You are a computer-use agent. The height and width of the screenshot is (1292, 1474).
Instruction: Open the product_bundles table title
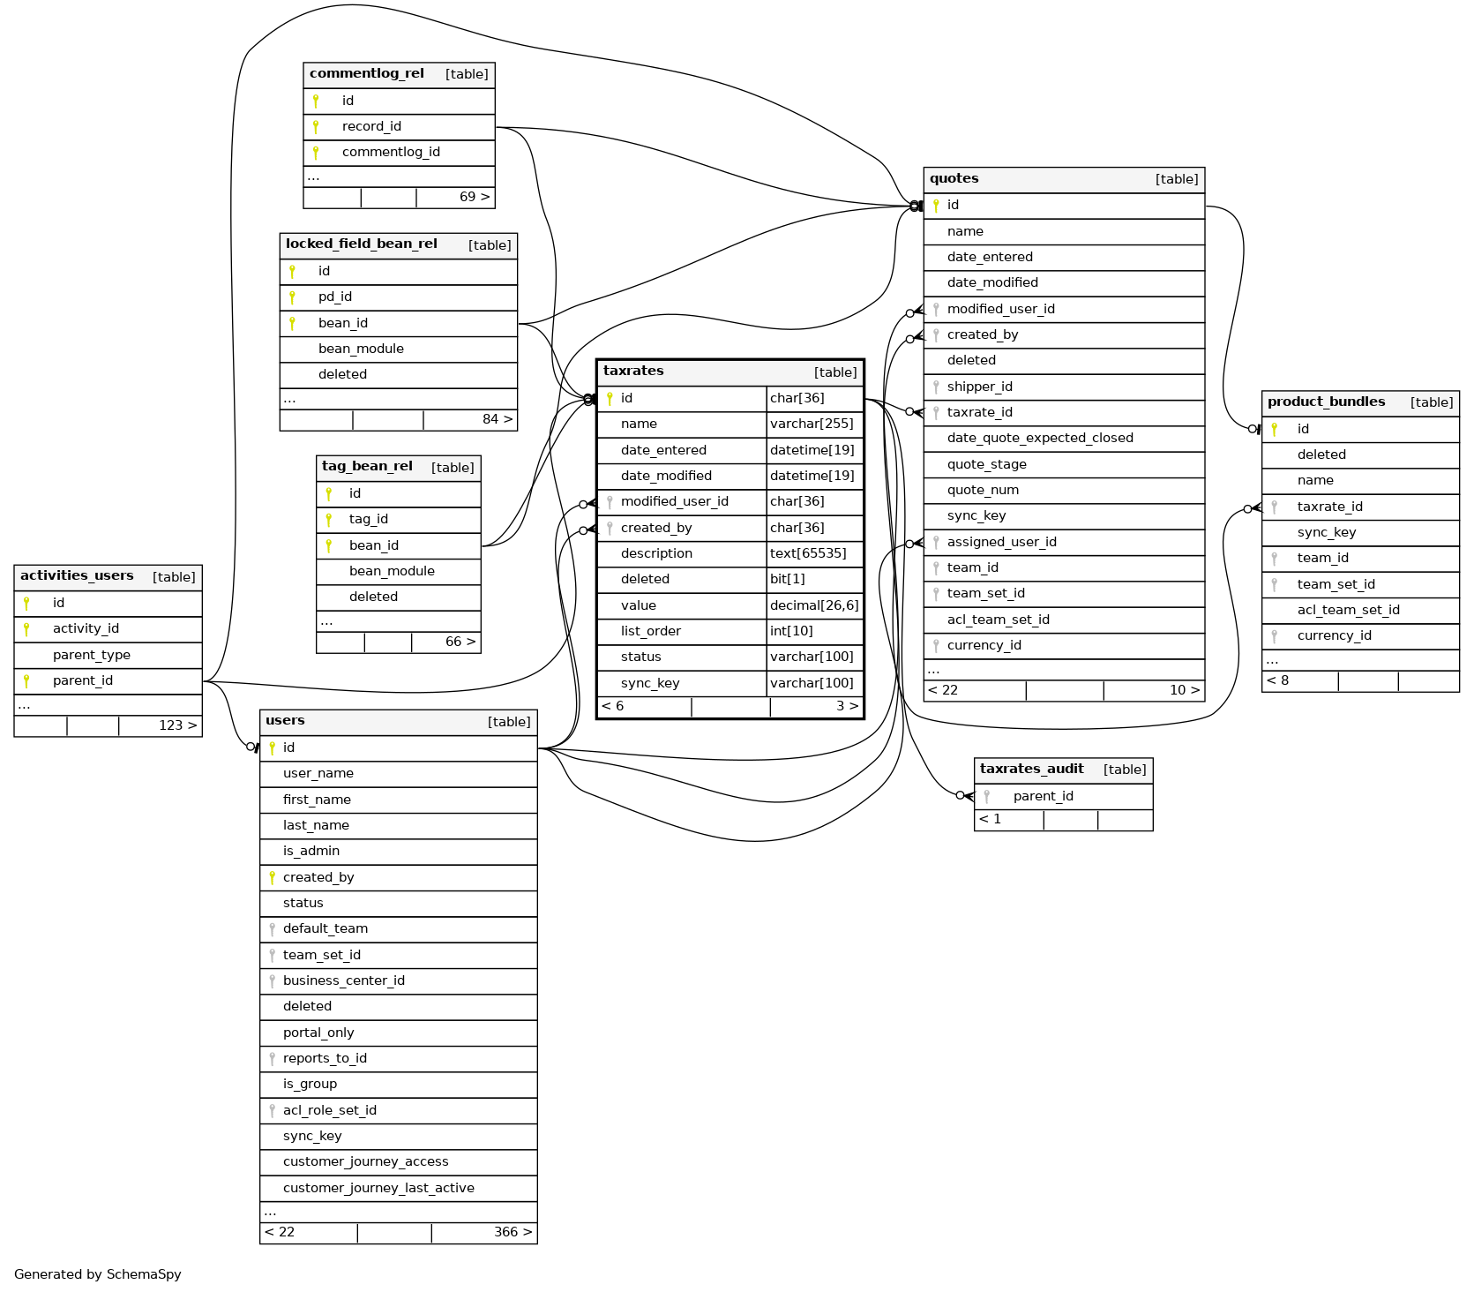1326,402
